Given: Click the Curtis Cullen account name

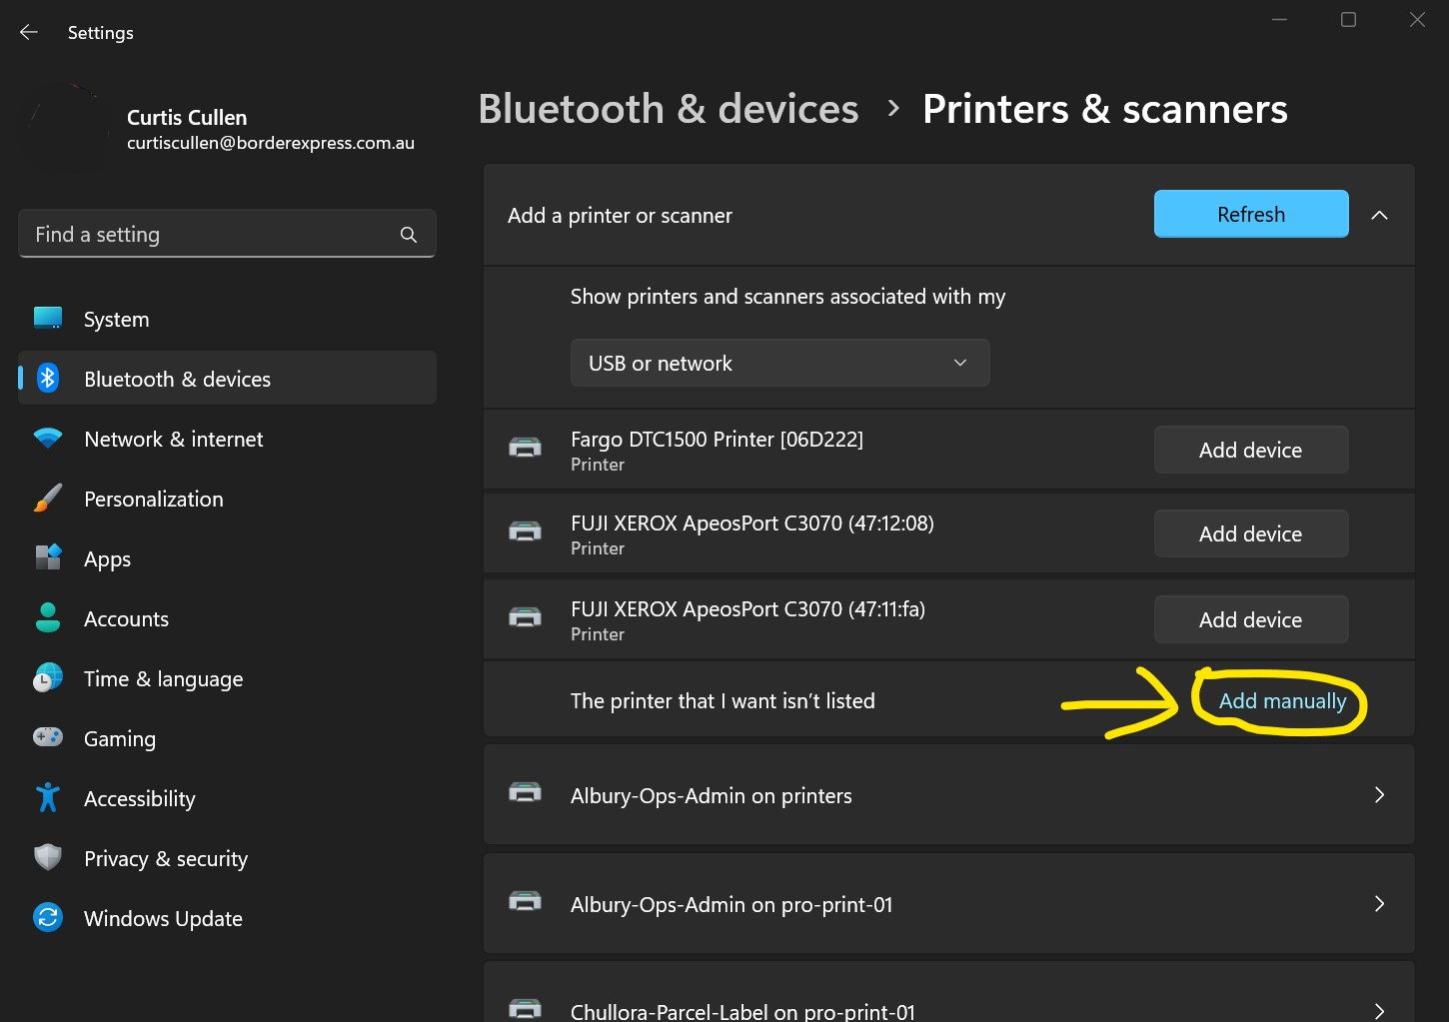Looking at the screenshot, I should click(187, 117).
